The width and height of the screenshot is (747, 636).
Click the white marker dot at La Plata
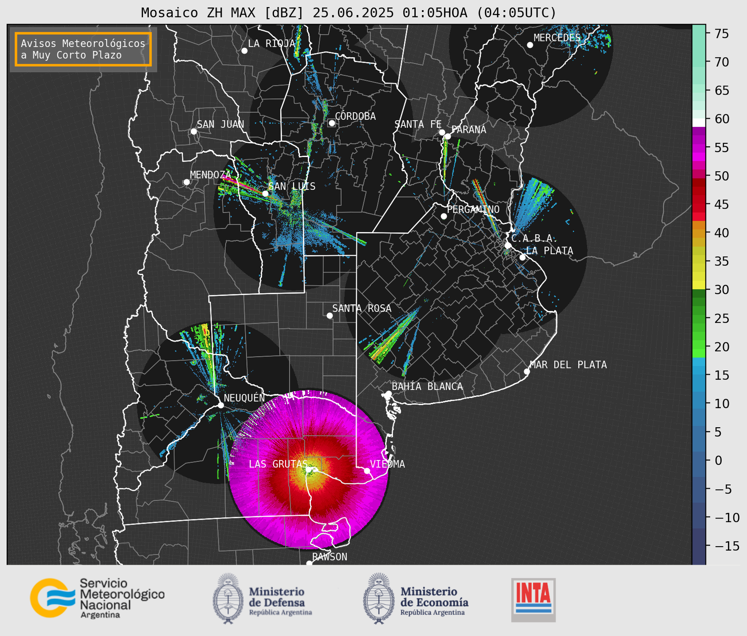523,257
